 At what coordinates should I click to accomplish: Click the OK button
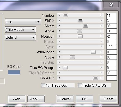coord(84,99)
